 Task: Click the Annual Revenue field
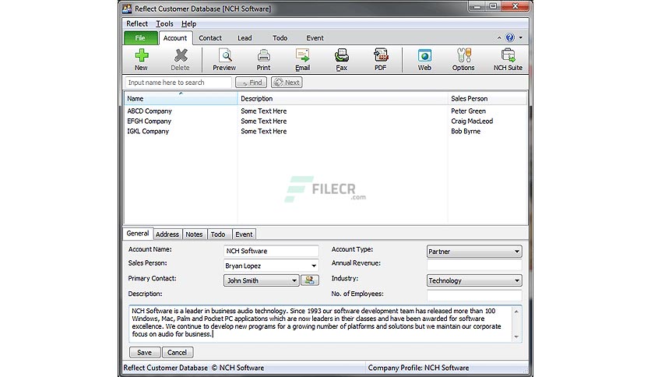pos(474,265)
